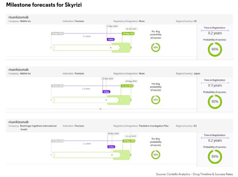Click the gray start date tag in Japan row
Screen dimensions: 238x177
click(x=58, y=86)
